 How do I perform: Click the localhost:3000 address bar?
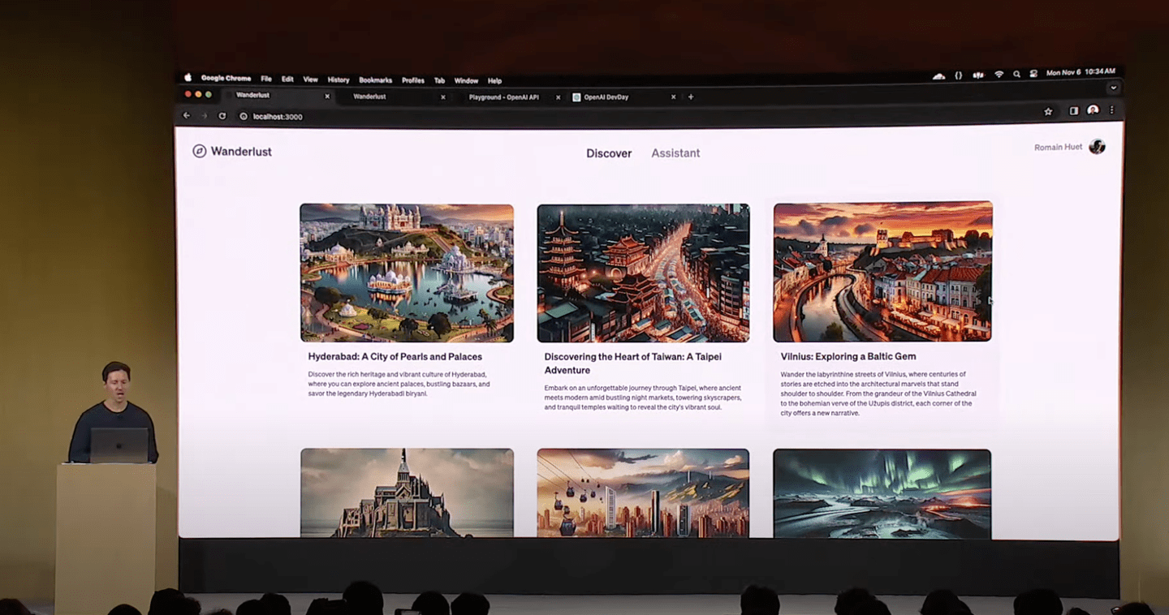278,117
